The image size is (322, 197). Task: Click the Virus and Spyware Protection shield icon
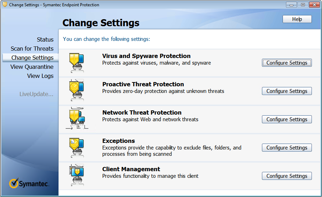[76, 62]
